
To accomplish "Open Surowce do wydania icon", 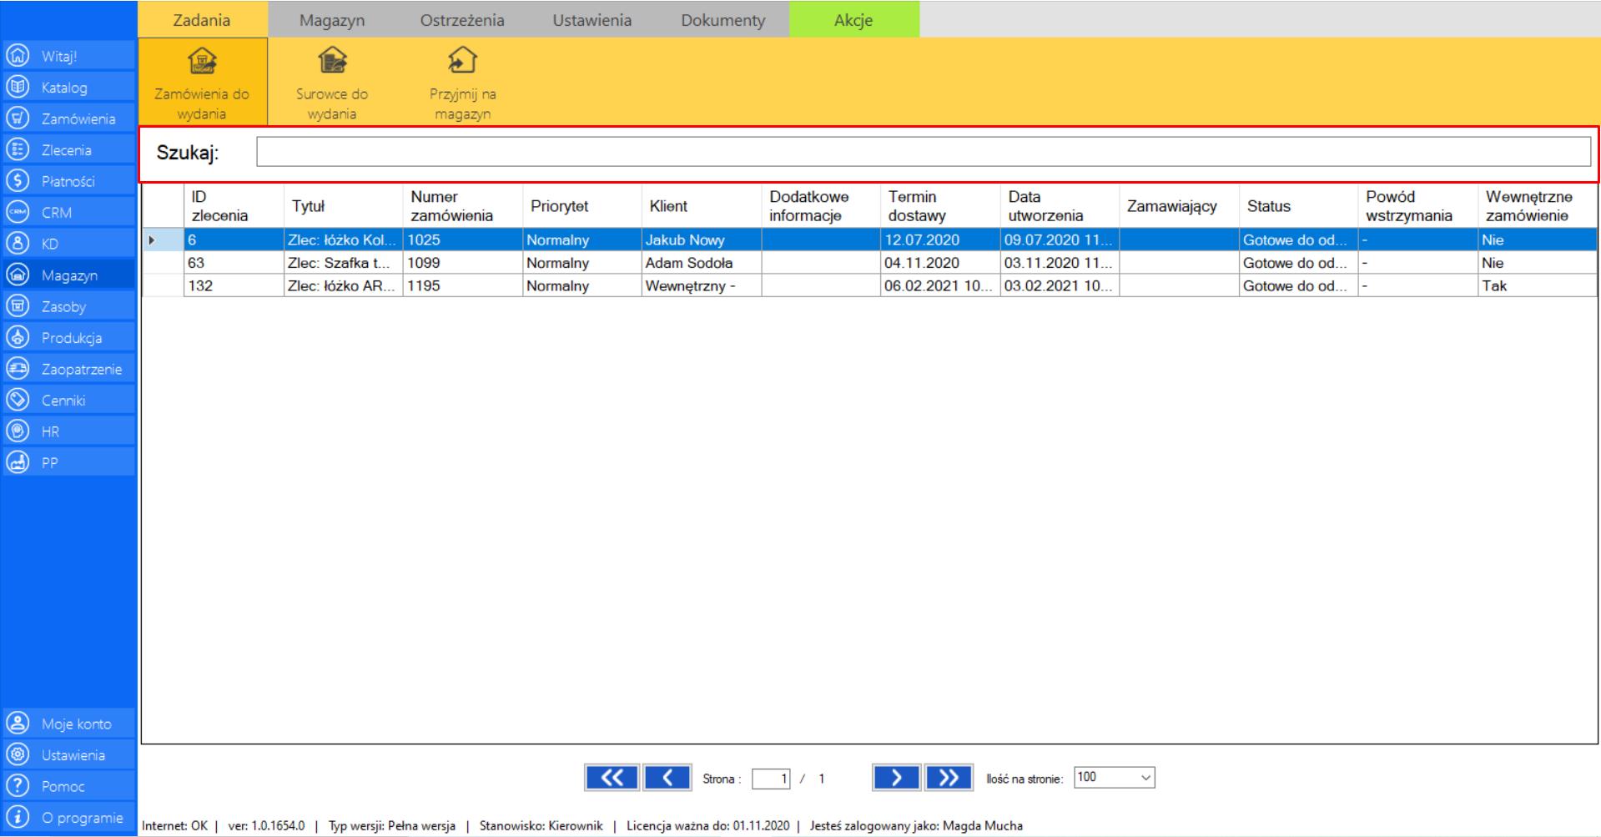I will [332, 63].
